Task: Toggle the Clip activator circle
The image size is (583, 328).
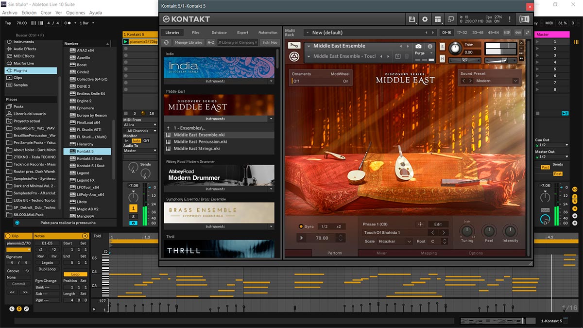Action: (x=8, y=236)
